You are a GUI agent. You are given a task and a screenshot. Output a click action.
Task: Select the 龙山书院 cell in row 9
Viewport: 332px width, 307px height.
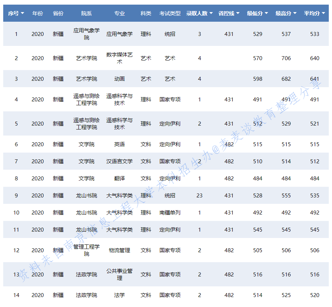87,195
